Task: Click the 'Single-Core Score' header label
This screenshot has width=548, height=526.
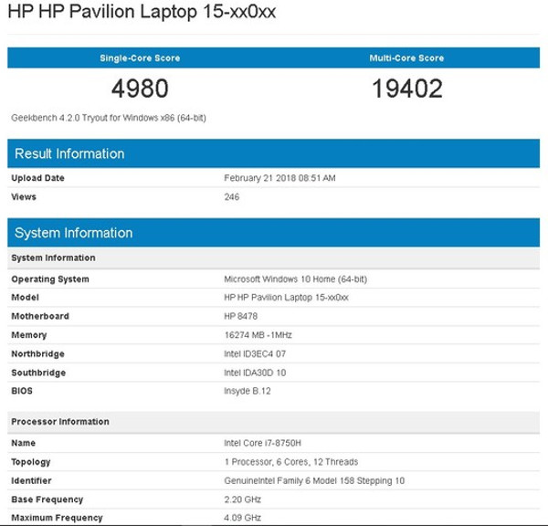Action: (140, 58)
